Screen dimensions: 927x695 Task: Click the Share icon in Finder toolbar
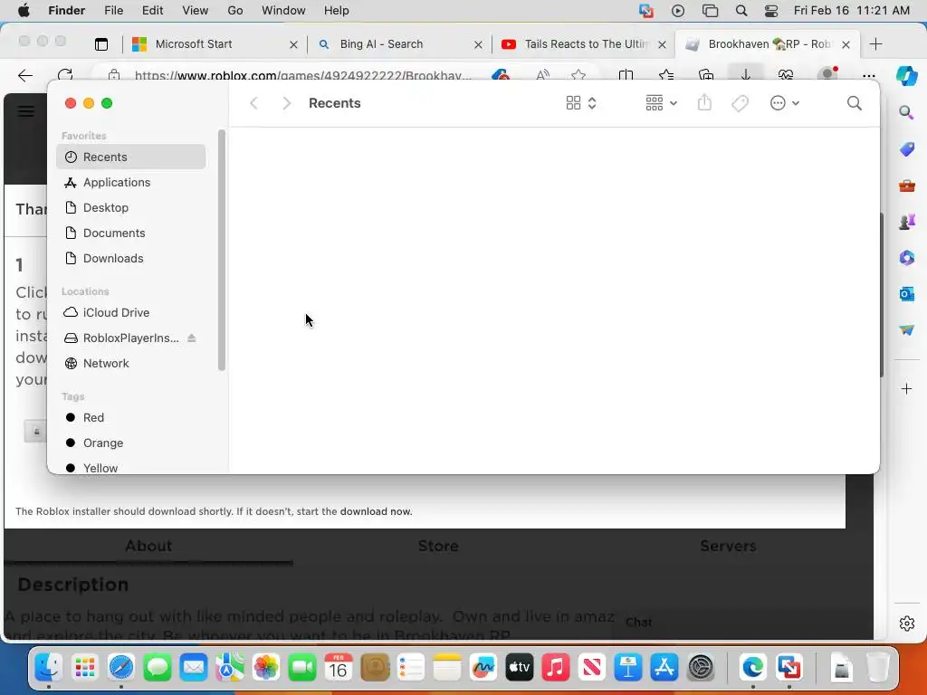704,103
